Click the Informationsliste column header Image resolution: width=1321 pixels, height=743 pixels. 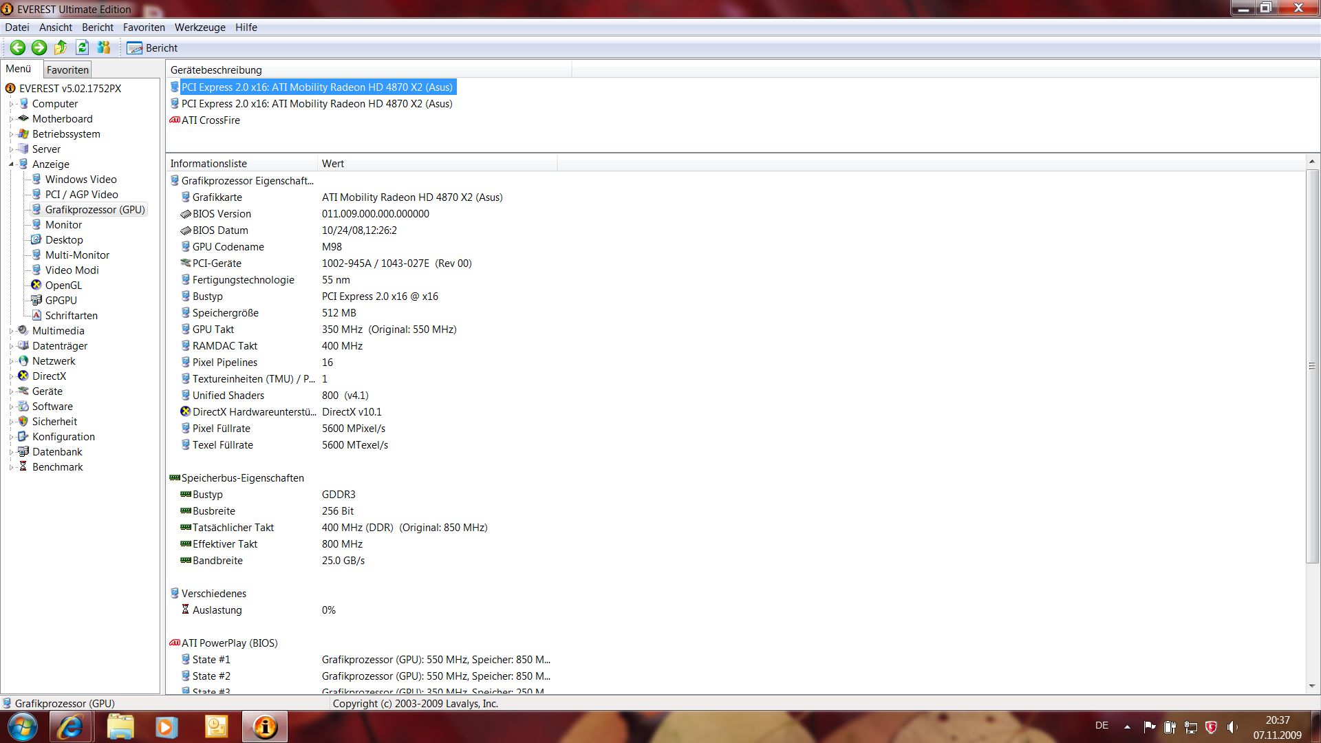(x=241, y=164)
